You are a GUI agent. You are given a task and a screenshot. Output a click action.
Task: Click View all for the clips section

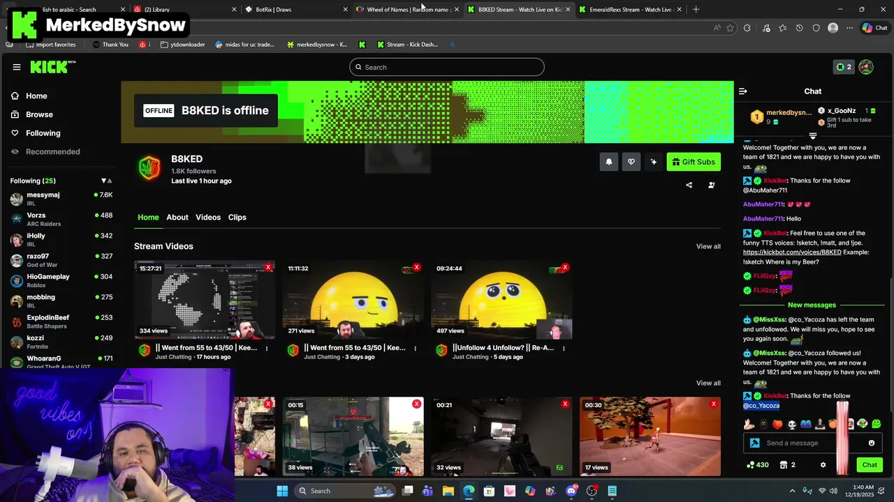coord(708,383)
